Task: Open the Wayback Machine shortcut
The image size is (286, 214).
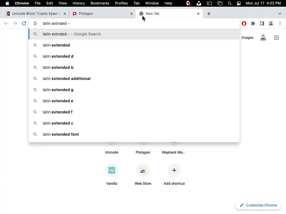Action: pyautogui.click(x=173, y=152)
